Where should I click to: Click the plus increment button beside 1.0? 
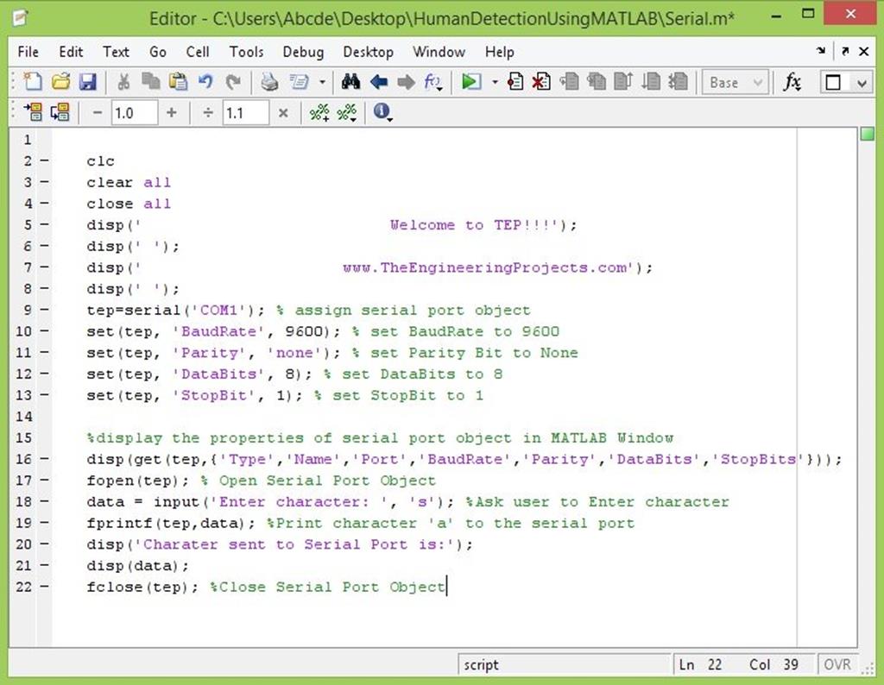pyautogui.click(x=171, y=112)
